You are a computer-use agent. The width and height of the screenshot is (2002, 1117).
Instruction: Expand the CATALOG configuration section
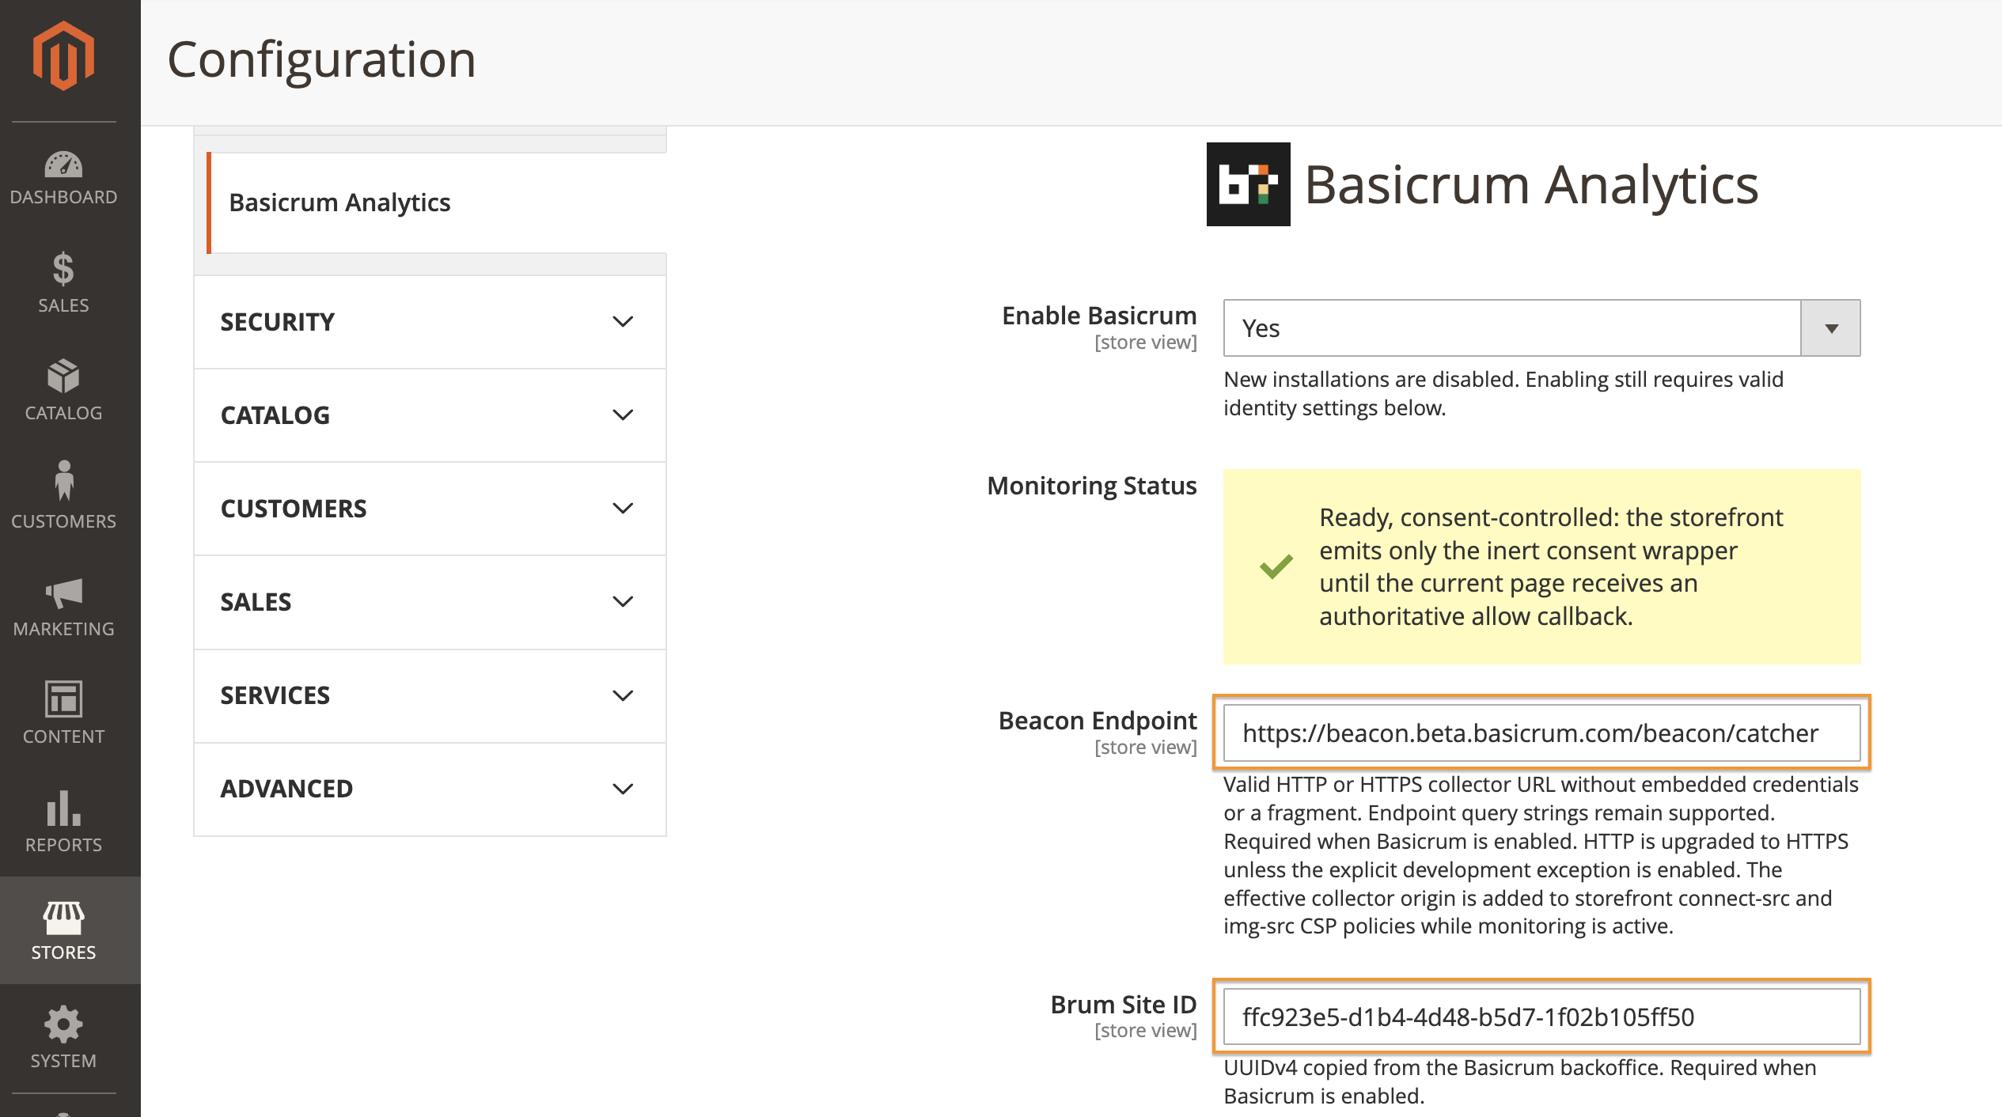[x=430, y=415]
